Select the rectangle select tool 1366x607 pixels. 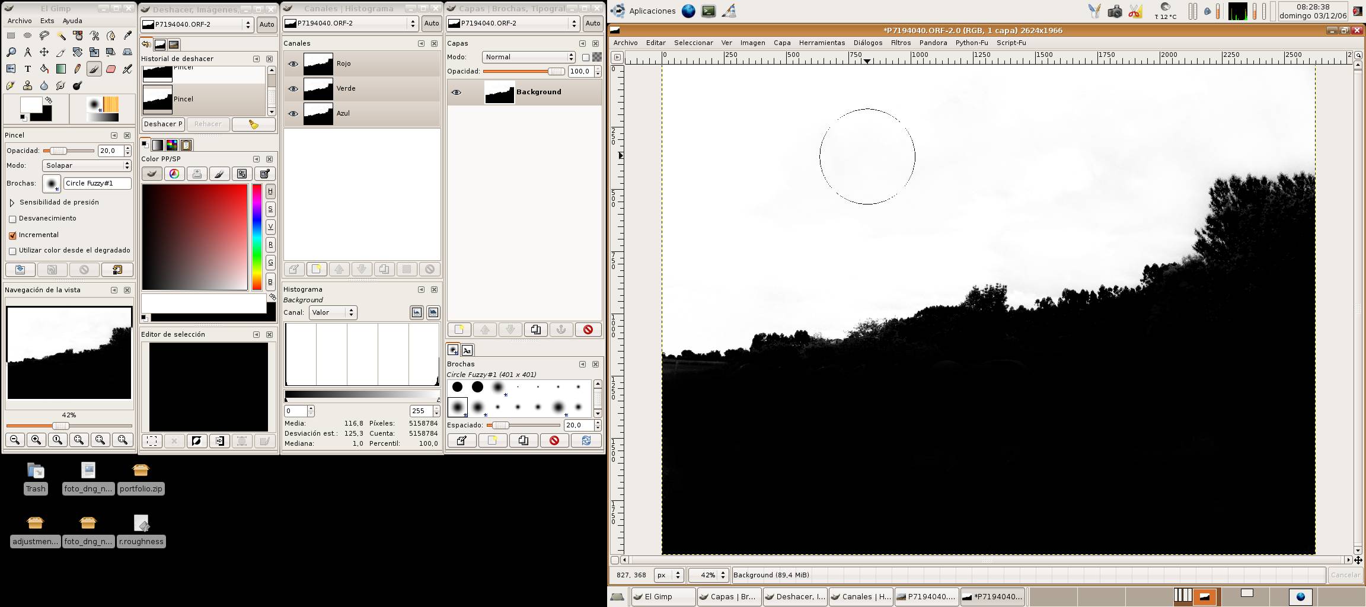(x=11, y=36)
